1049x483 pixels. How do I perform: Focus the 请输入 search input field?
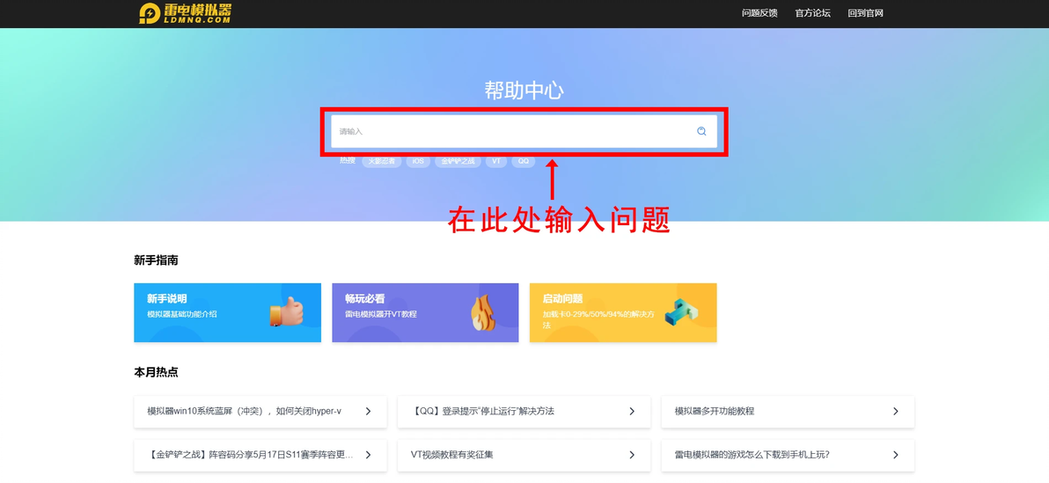pos(524,131)
